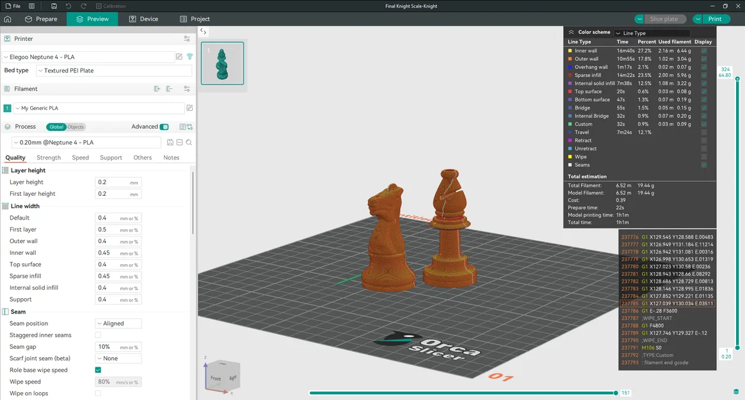Screen dimensions: 745x400
Task: Edit My Generic PLA filament preset
Action: pyautogui.click(x=189, y=108)
